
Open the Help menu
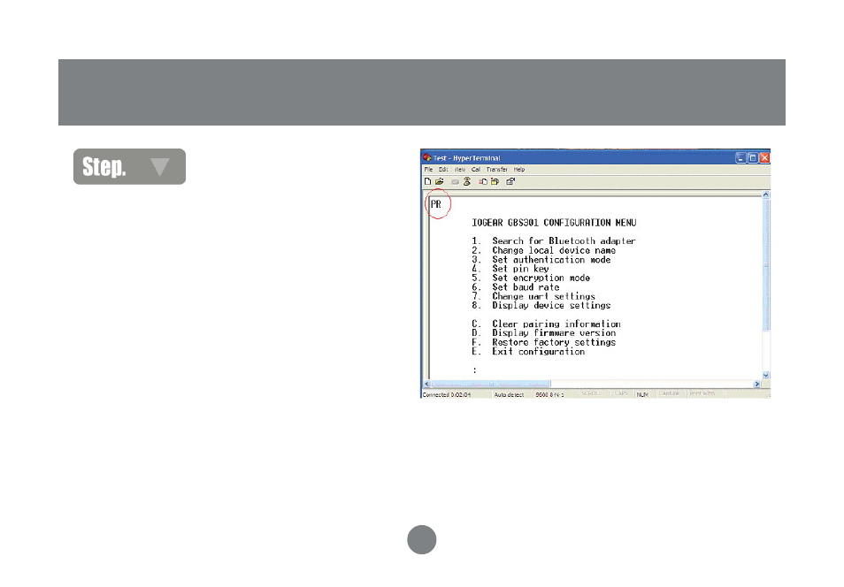point(519,170)
